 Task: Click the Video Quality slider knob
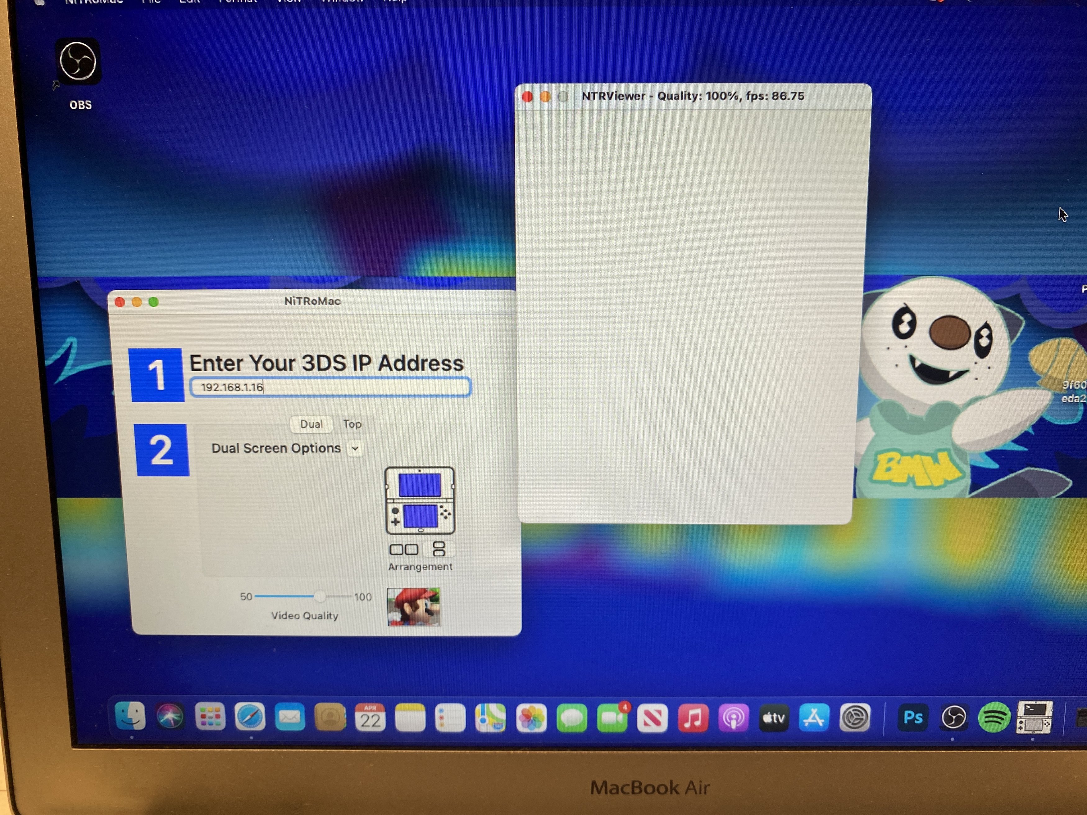click(320, 596)
